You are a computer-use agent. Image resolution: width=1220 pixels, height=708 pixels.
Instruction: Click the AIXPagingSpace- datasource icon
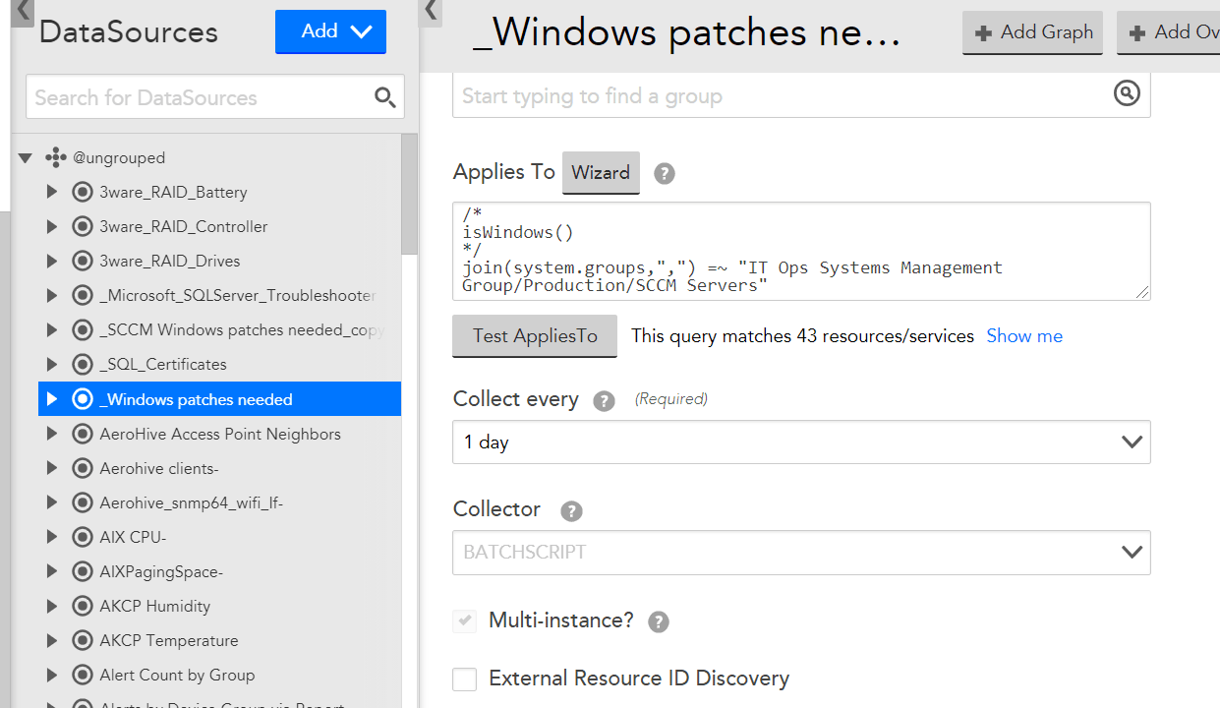(83, 571)
